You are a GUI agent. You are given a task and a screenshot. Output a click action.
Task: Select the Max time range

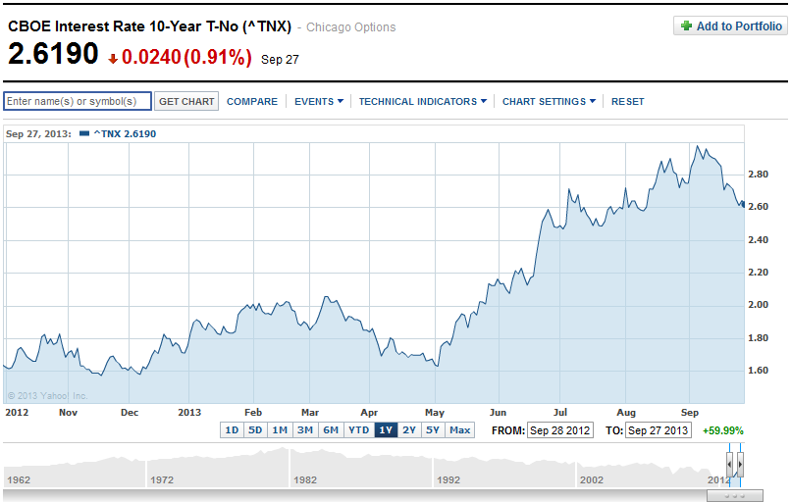tap(459, 430)
